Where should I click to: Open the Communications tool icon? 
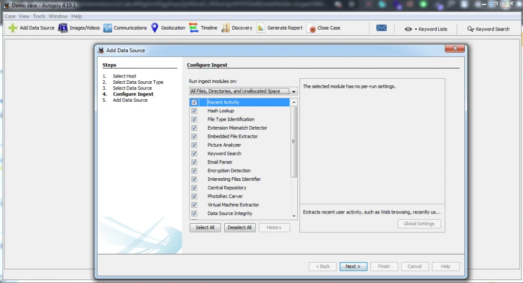pyautogui.click(x=107, y=28)
